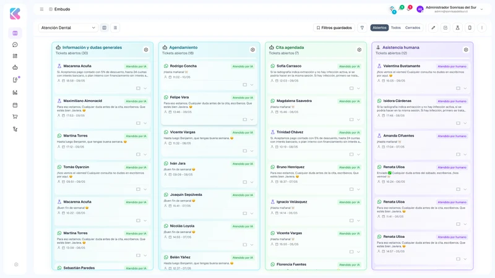This screenshot has height=278, width=495.
Task: Open Sebastián Paredes ticket card
Action: click(103, 267)
